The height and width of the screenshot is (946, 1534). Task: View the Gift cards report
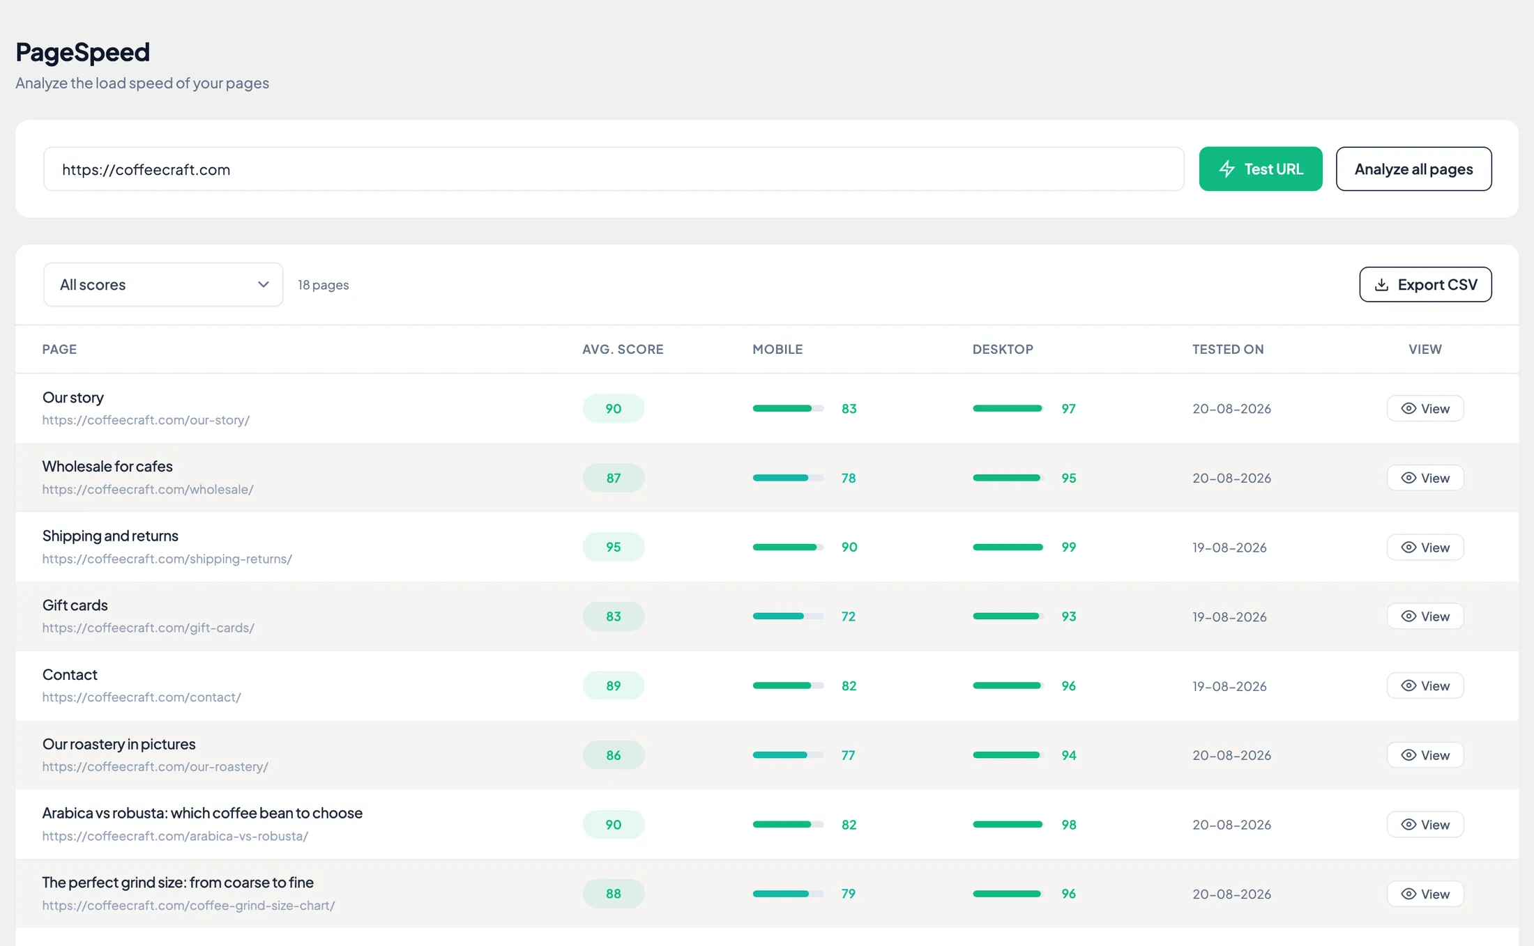(x=1425, y=617)
